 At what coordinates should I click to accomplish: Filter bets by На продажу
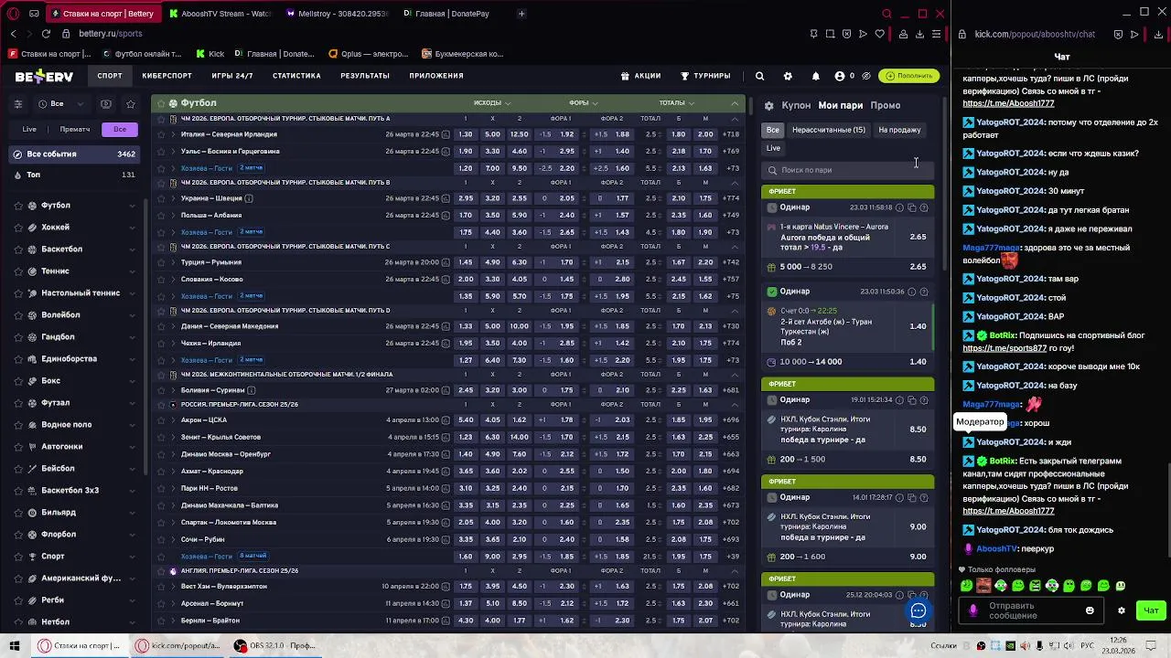pyautogui.click(x=900, y=130)
